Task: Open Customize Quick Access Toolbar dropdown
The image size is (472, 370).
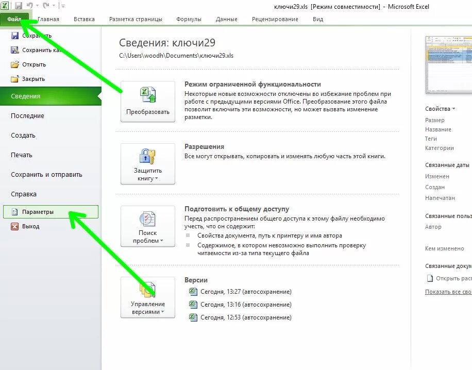Action: coord(63,6)
